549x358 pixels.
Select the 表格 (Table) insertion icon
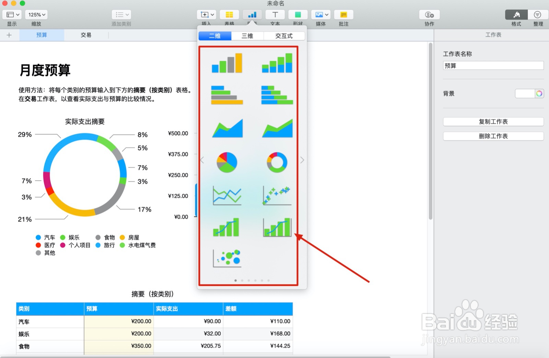pos(229,15)
